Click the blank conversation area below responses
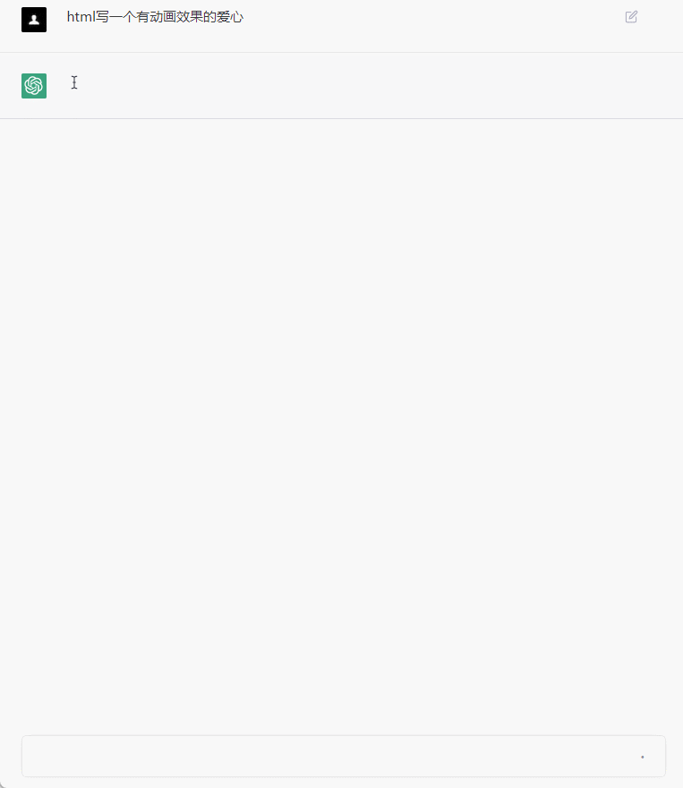The image size is (683, 788). [x=342, y=422]
